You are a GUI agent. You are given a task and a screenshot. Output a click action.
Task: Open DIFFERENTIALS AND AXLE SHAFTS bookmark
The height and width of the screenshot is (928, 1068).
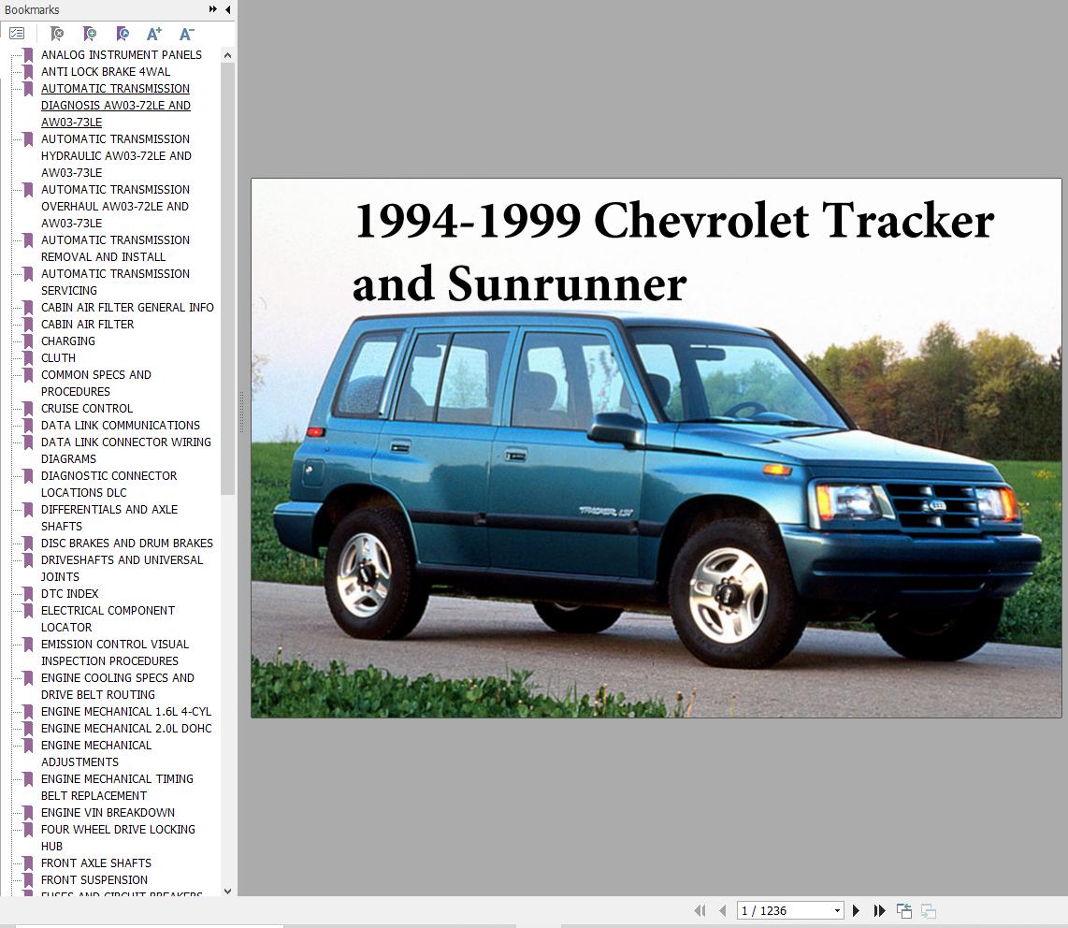pos(109,517)
